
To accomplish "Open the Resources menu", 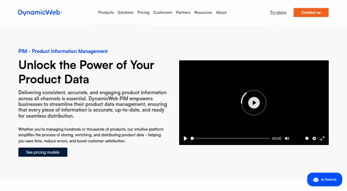I will coord(203,13).
